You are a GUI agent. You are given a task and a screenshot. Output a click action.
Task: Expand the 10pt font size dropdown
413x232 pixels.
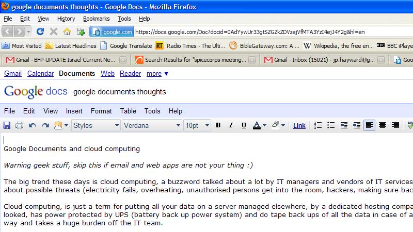pos(197,125)
